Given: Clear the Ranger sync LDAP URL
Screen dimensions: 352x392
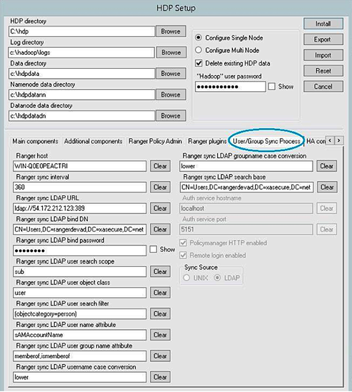Looking at the screenshot, I should 160,208.
